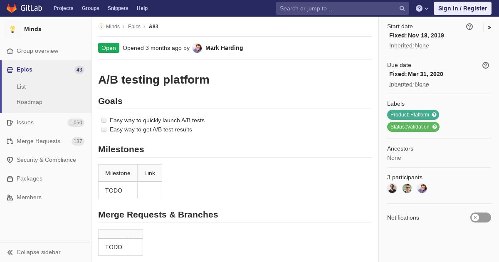This screenshot has height=262, width=499.
Task: Click help icon on Status::Validation label
Action: 435,127
